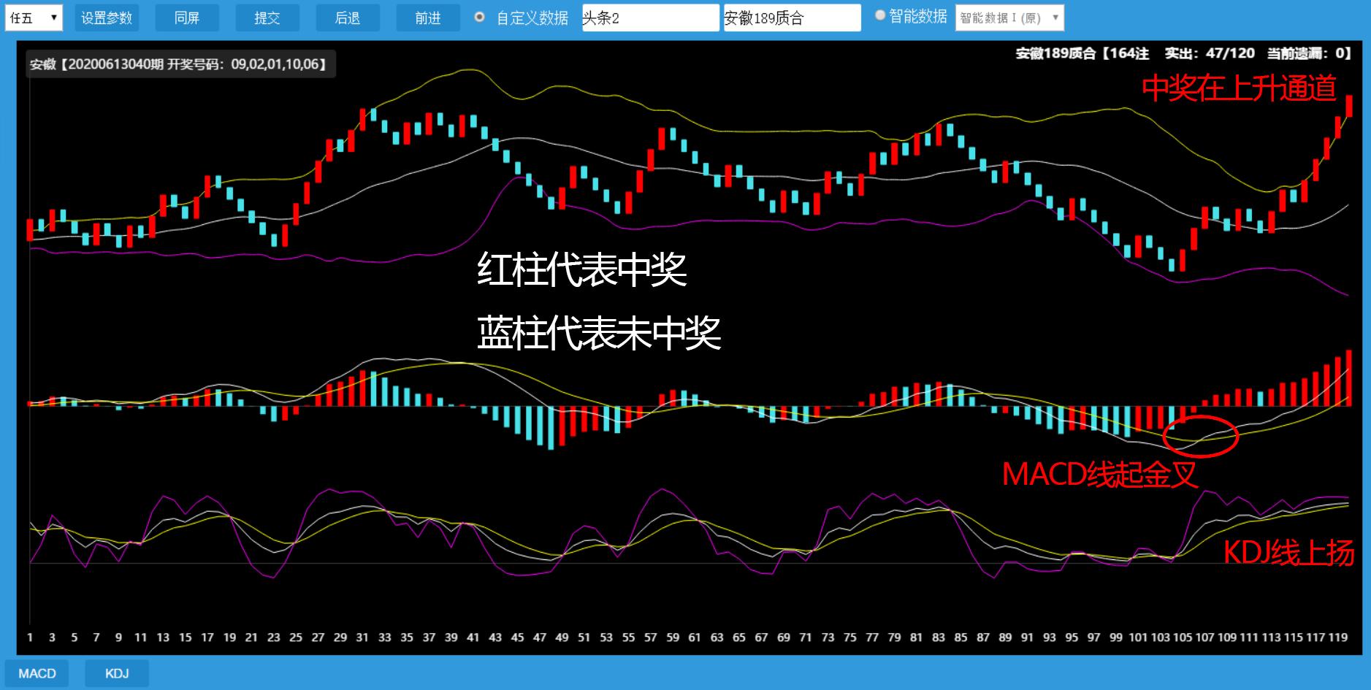Click the 后退 back button

(348, 18)
